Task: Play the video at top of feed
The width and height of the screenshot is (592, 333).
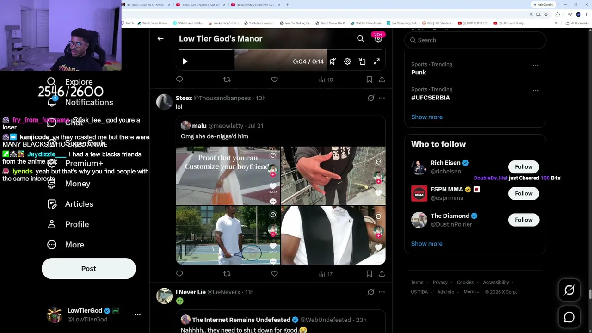Action: pyautogui.click(x=185, y=62)
